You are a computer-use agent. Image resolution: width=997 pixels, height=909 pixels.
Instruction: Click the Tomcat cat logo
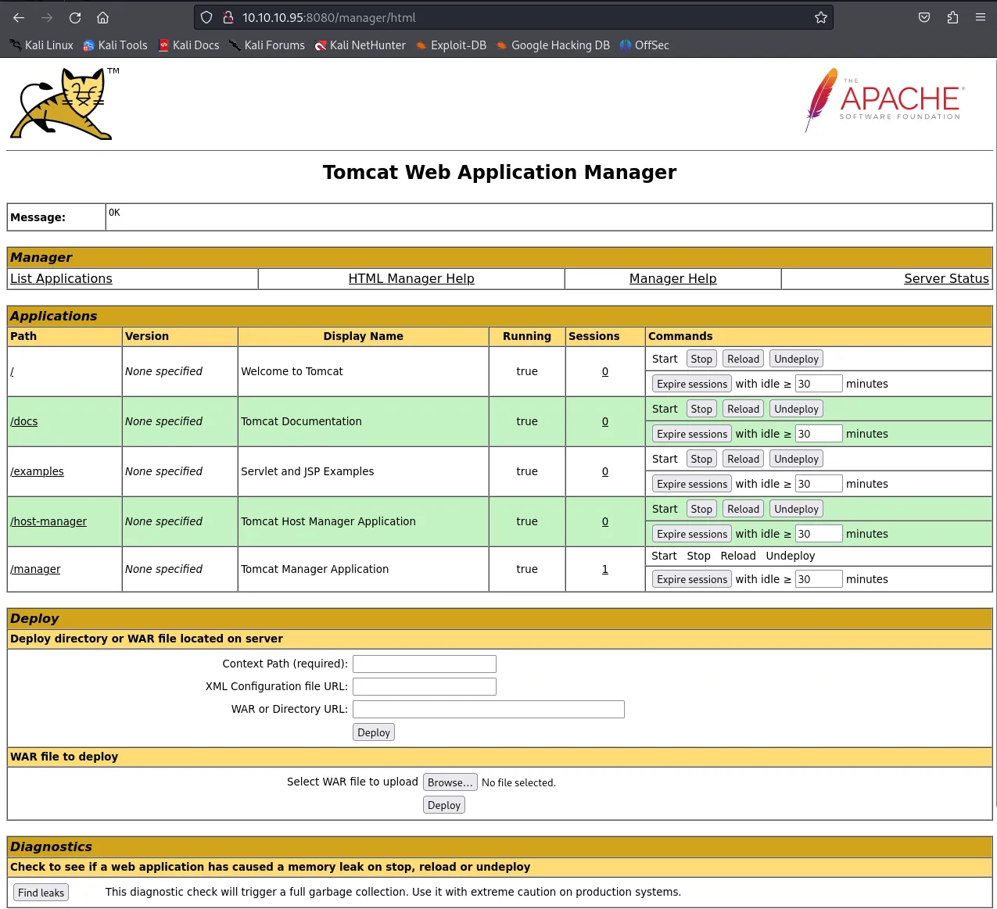pyautogui.click(x=63, y=104)
